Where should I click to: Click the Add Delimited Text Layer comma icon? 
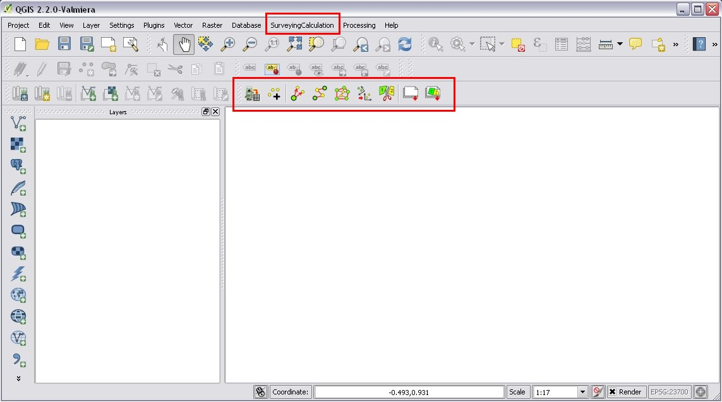(18, 360)
